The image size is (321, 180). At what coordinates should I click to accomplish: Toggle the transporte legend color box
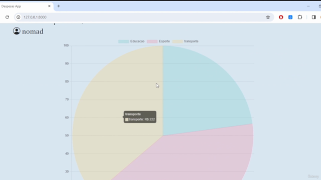178,41
